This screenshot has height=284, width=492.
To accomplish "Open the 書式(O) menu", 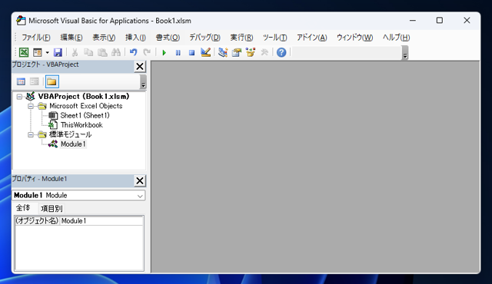I will click(168, 38).
